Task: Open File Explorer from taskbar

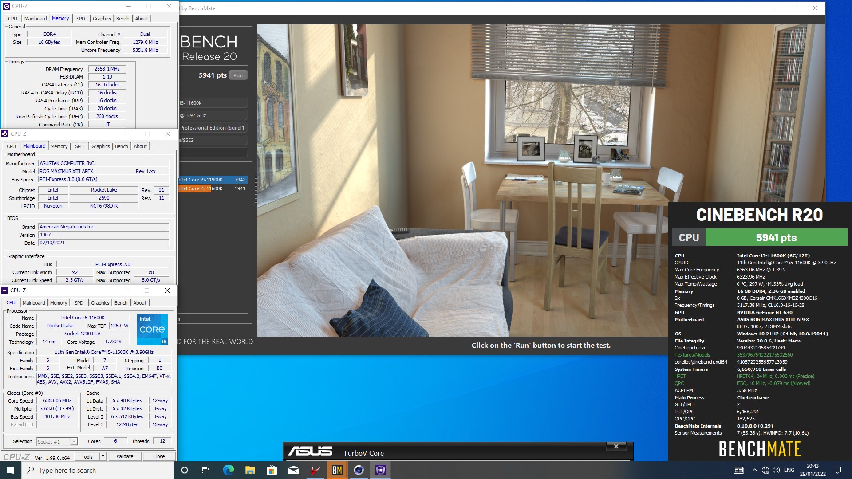Action: 250,470
